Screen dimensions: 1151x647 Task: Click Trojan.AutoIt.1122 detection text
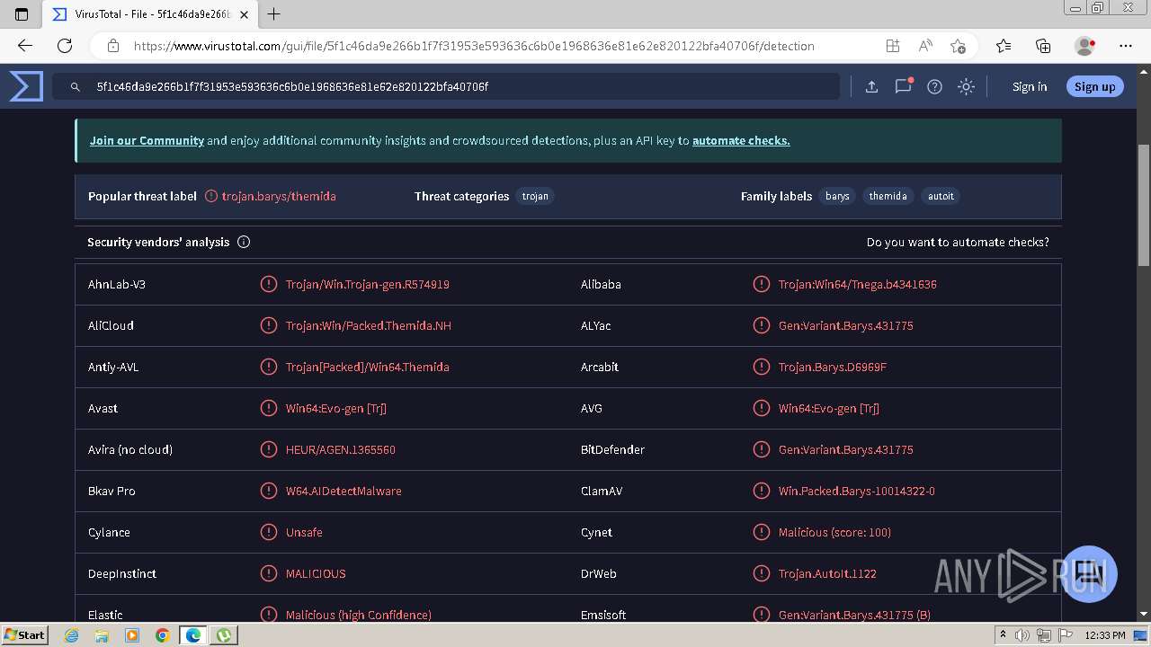pos(827,573)
